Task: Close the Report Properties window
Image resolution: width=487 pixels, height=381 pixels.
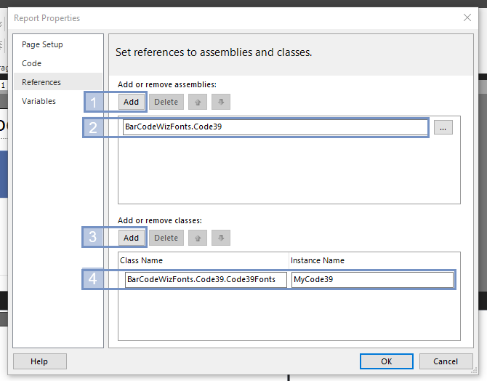Action: coord(467,17)
